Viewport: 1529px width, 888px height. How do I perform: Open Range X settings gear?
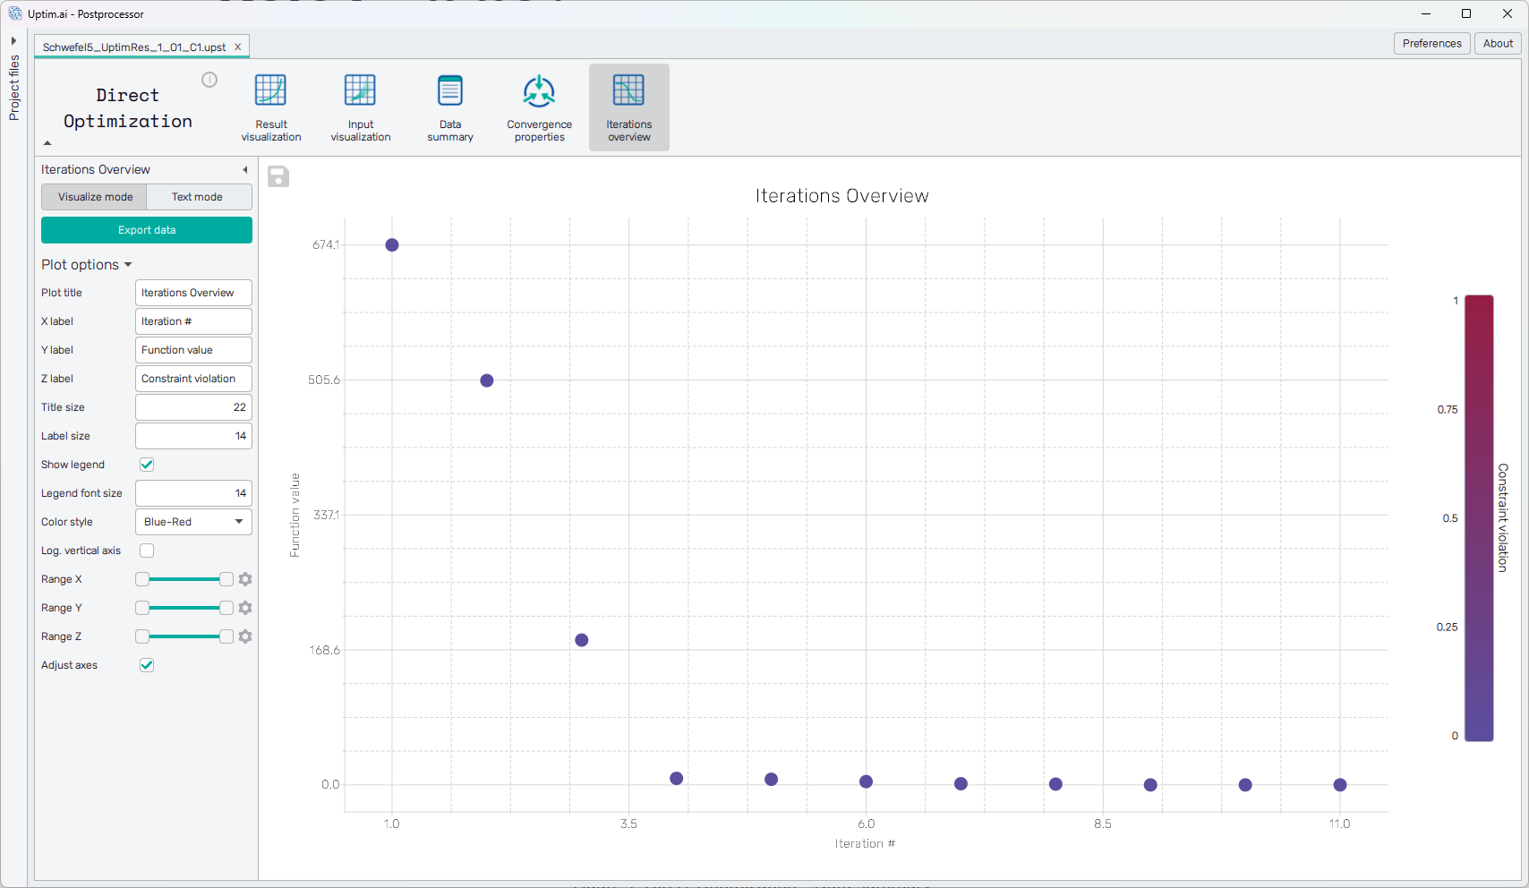[245, 579]
